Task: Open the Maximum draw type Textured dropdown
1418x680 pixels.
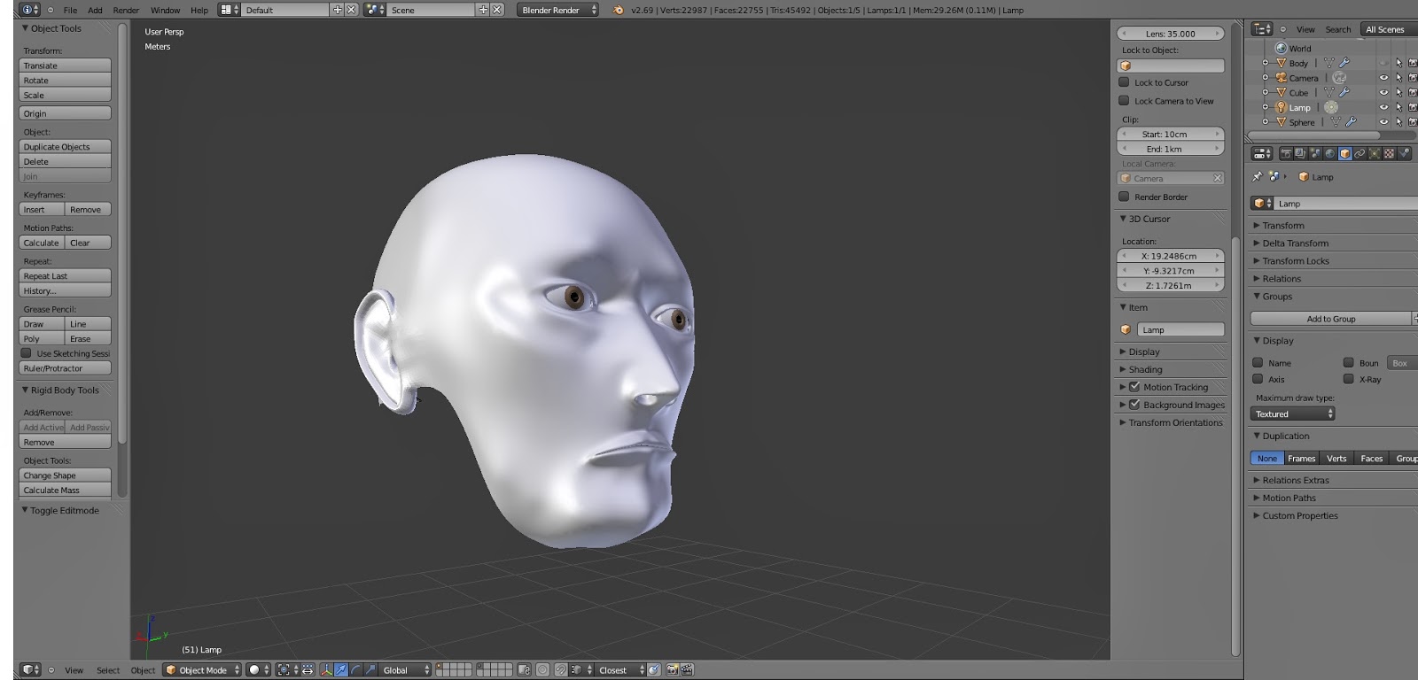Action: [x=1293, y=414]
